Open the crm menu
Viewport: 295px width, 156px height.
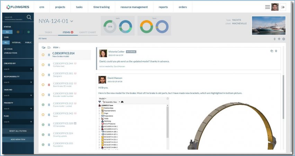click(42, 7)
